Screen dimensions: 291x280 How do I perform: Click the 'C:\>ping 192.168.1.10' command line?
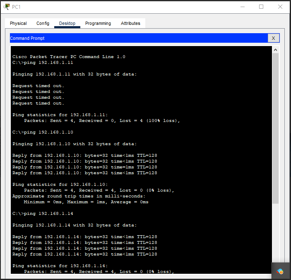(43, 132)
